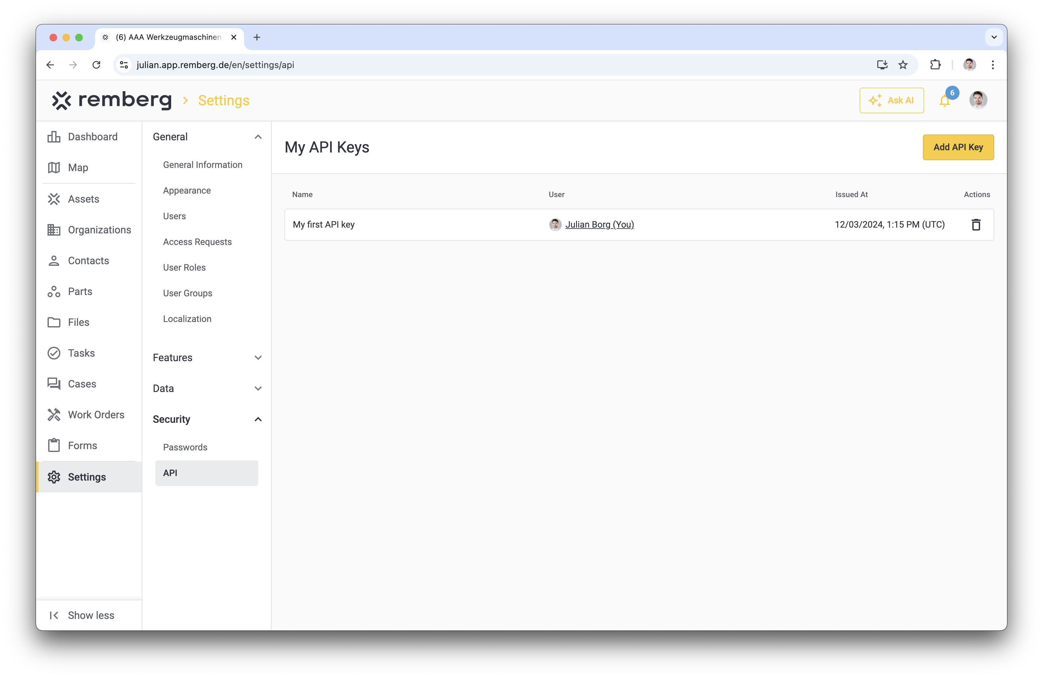This screenshot has height=678, width=1043.
Task: Click the browser address bar URL
Action: 215,65
